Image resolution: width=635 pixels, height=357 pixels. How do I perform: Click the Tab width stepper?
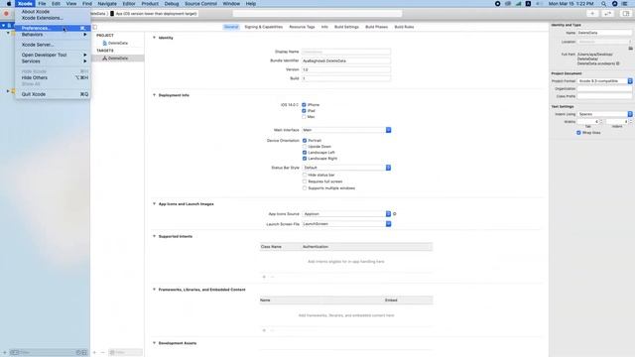coord(601,121)
